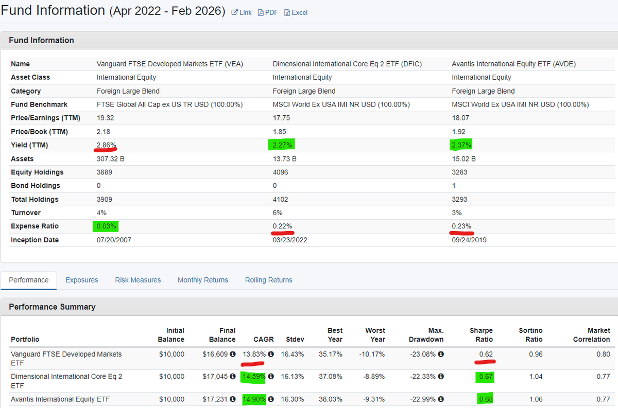618x408 pixels.
Task: Click the 19.32 price/earnings value
Action: (105, 118)
